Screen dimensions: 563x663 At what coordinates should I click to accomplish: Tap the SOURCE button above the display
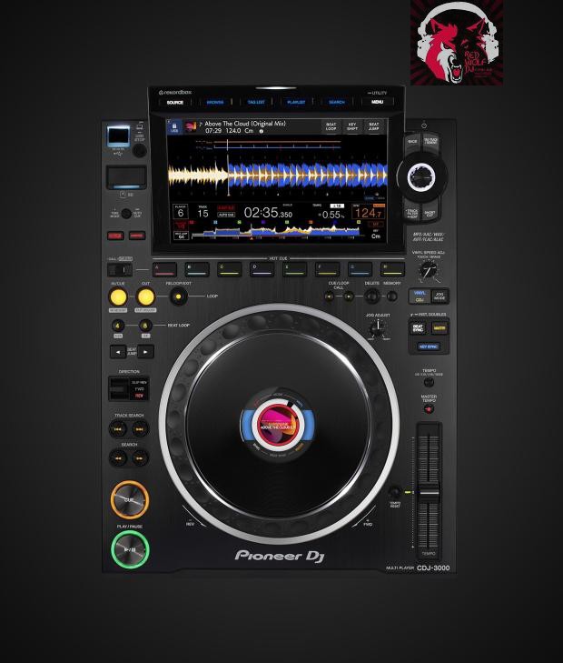tap(174, 103)
